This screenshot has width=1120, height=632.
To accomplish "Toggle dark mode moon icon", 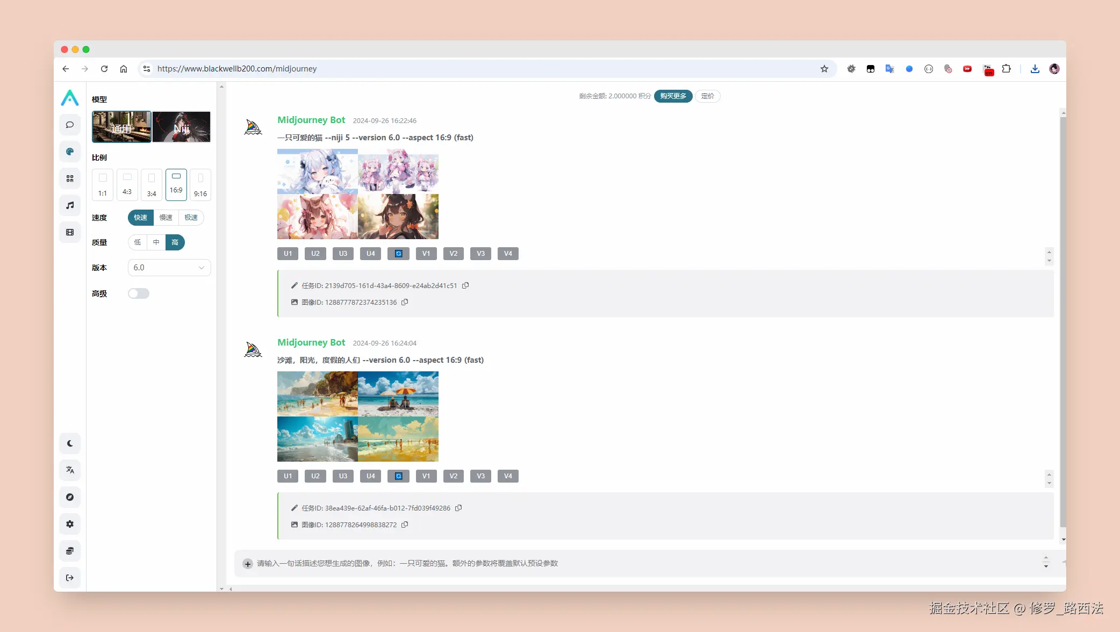I will click(70, 443).
